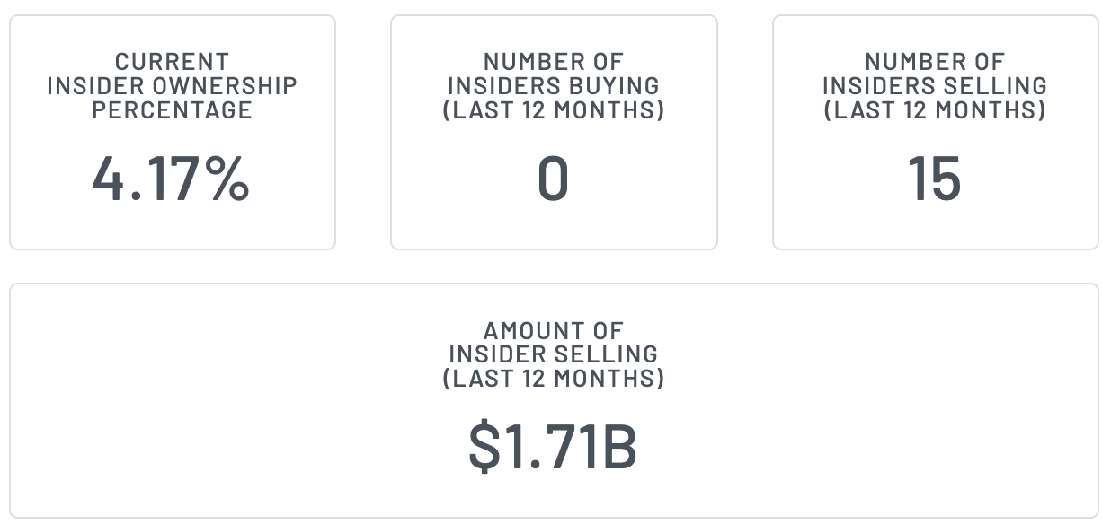Click (LAST 12 MONTHS) under Insiders Selling
Screen dimensions: 1102x524
pos(934,110)
